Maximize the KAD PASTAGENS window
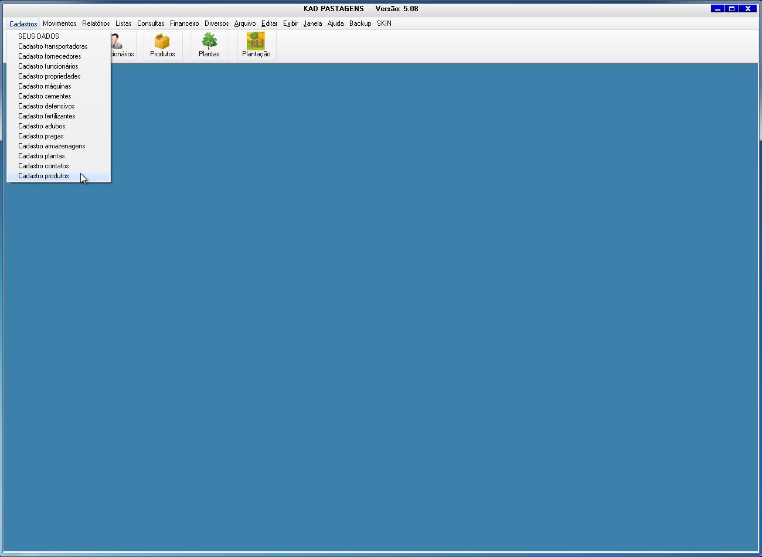 732,9
